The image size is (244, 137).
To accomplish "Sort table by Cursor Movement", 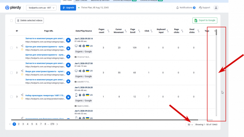I will point(125,31).
